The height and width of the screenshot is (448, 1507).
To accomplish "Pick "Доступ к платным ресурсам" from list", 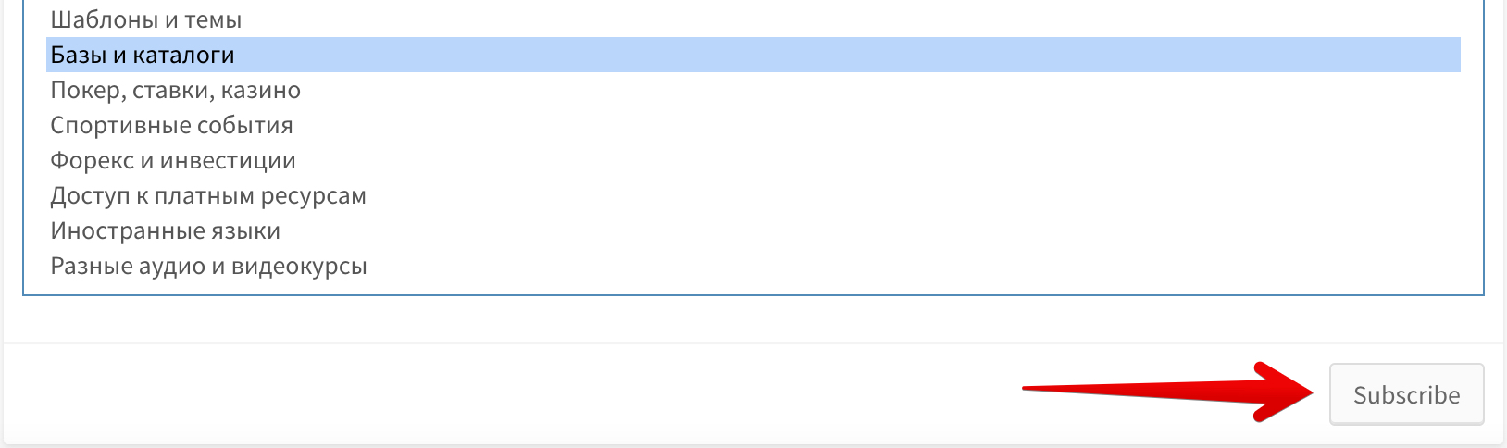I will tap(208, 195).
